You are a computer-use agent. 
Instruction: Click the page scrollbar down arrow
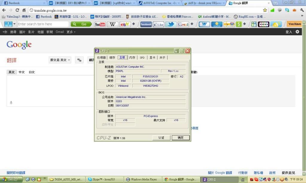304,173
